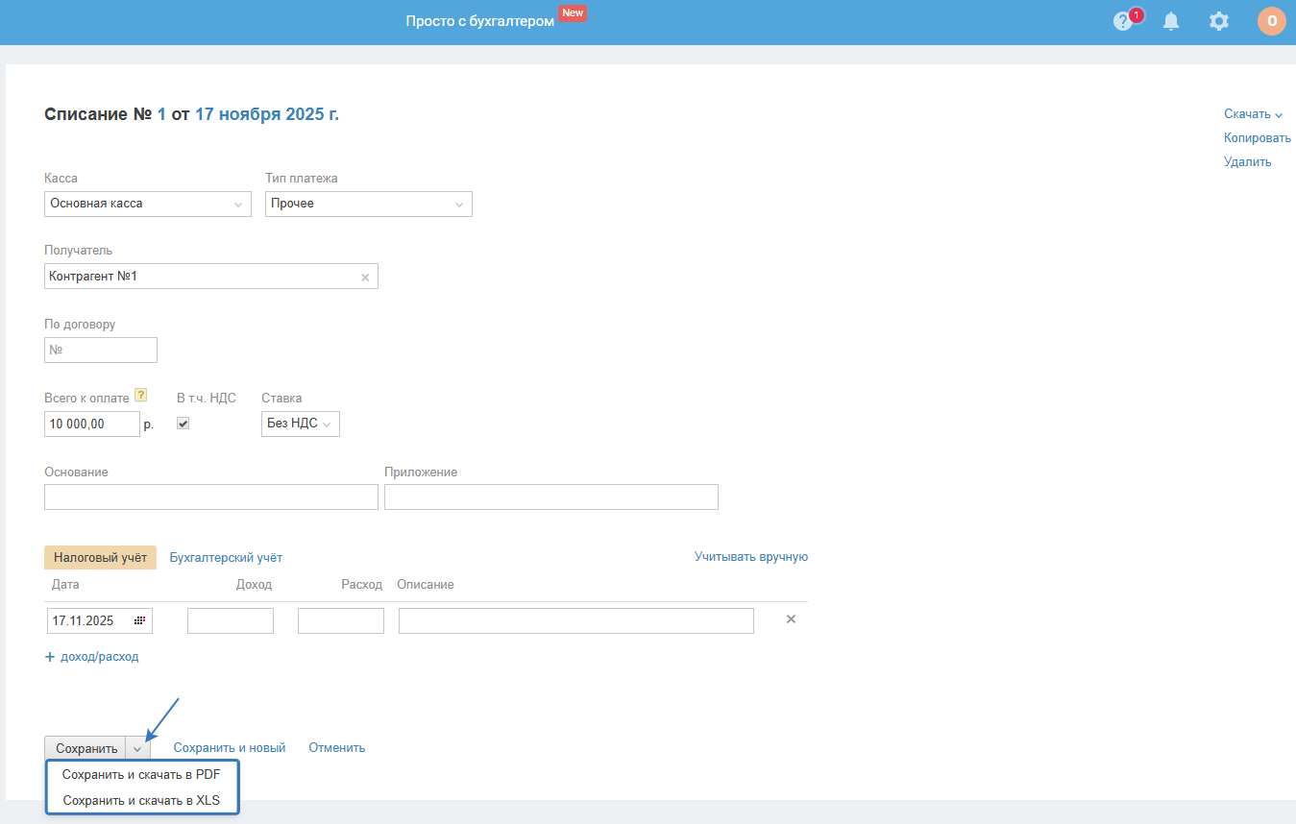Choose Сохранить и скачать в PDF
1296x824 pixels.
[x=141, y=775]
